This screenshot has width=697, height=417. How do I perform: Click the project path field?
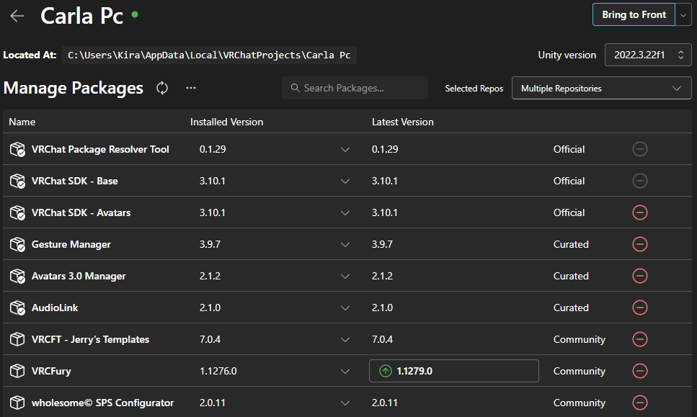tap(209, 55)
